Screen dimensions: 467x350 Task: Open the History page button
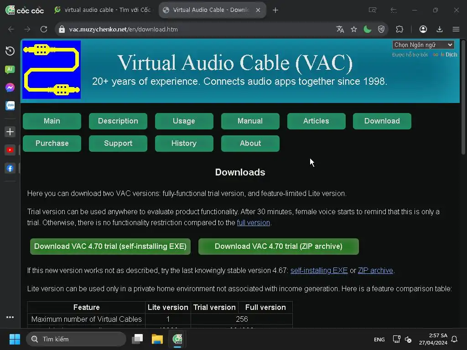coord(184,144)
